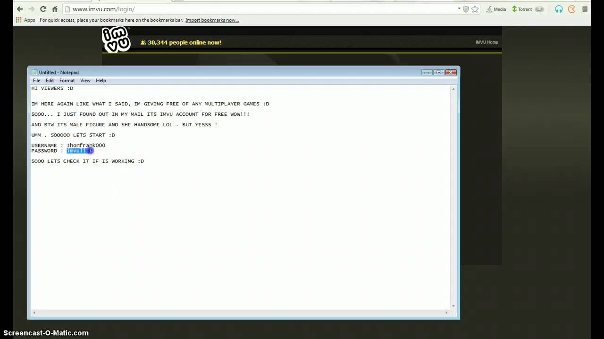This screenshot has width=604, height=339.
Task: Reload the IMVU login page
Action: tap(43, 9)
